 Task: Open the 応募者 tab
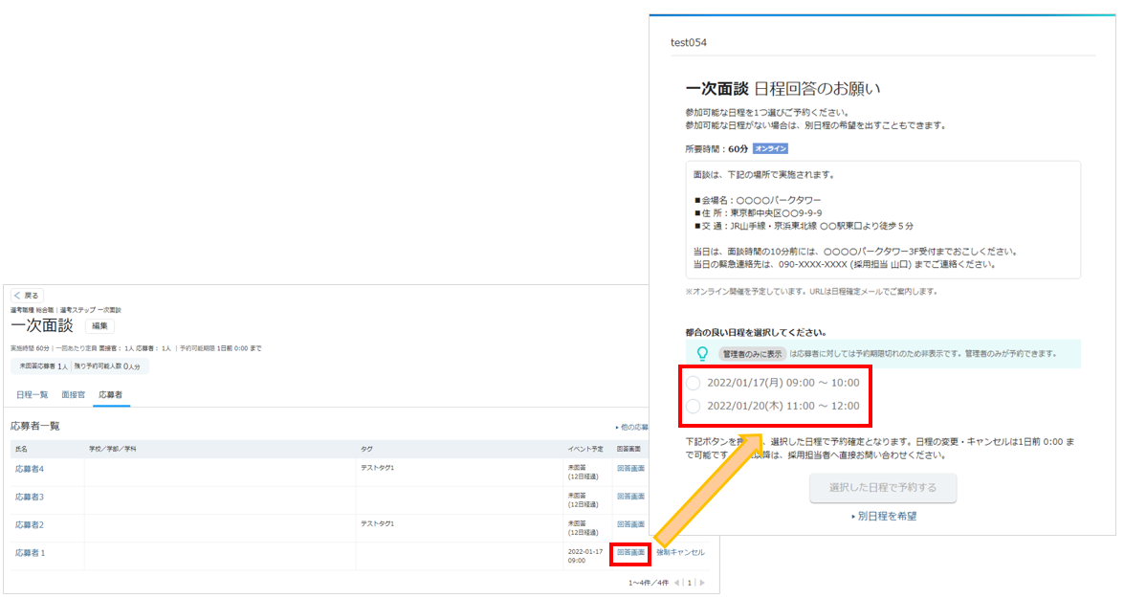[110, 395]
